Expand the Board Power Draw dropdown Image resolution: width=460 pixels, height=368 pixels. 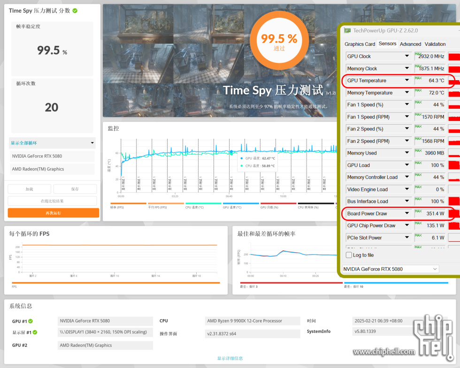click(407, 213)
